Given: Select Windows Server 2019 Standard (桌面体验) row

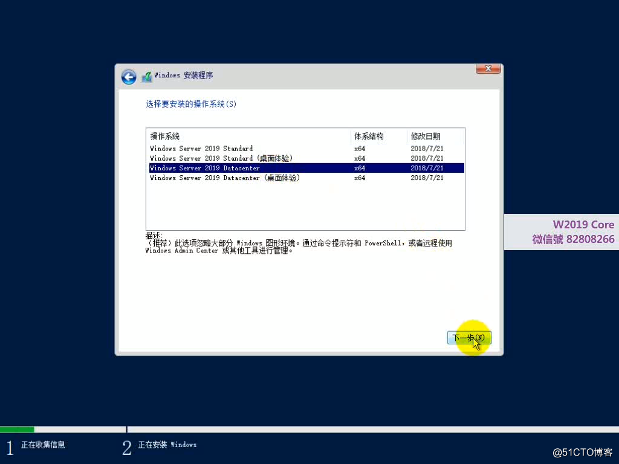Looking at the screenshot, I should tap(306, 158).
